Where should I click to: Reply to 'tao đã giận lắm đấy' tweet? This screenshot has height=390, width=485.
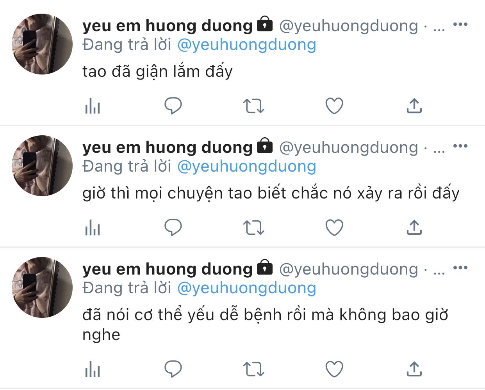click(173, 106)
